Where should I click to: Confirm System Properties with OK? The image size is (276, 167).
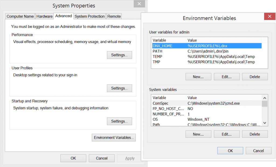pos(73,158)
